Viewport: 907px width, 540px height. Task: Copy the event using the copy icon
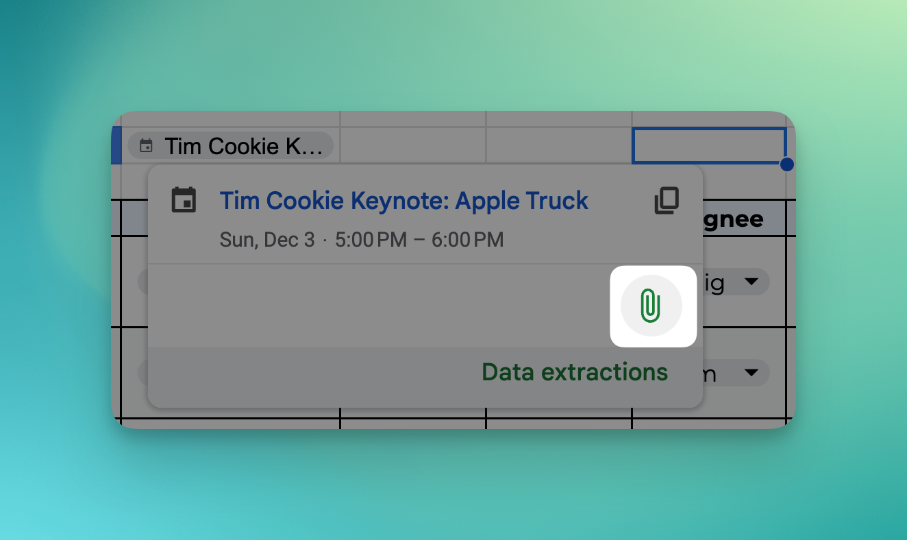[667, 200]
